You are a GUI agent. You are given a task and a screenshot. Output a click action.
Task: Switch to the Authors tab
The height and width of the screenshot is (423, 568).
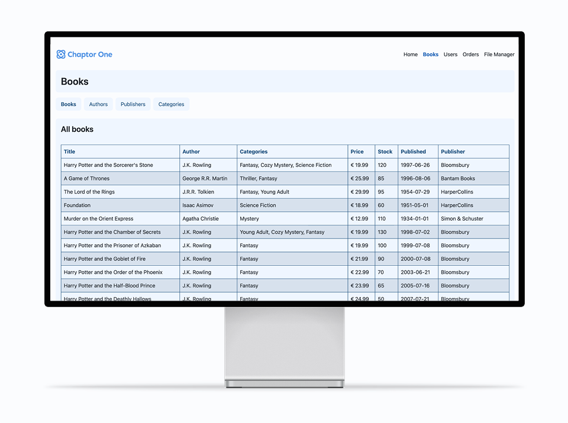pyautogui.click(x=98, y=104)
